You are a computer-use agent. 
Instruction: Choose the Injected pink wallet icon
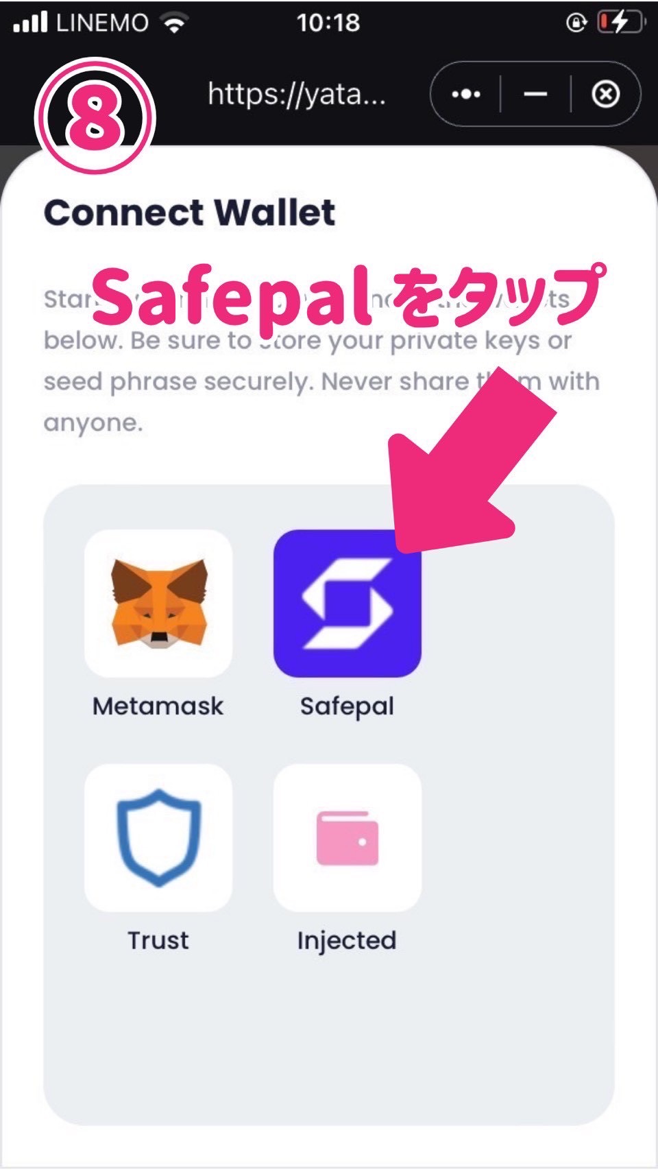[x=348, y=837]
